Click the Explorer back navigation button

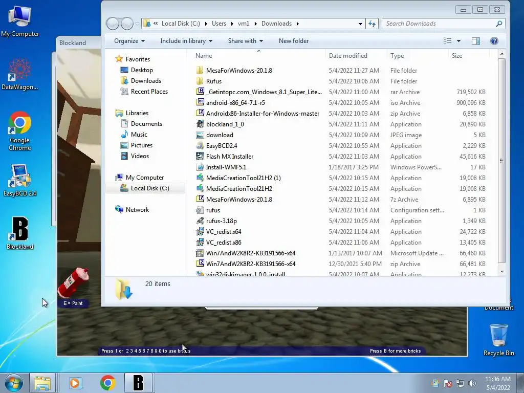(113, 24)
